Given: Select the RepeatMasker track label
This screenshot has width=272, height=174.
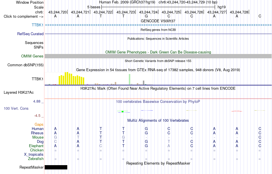Looking at the screenshot, I should 31,167.
